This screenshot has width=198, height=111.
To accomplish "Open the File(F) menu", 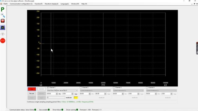I will point(6,4).
